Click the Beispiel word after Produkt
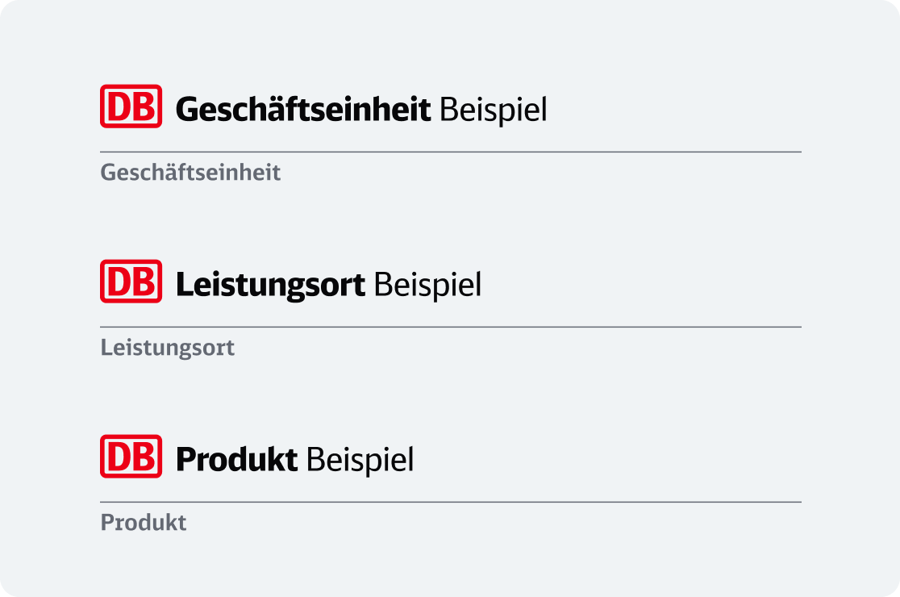Viewport: 900px width, 597px height. pos(360,461)
